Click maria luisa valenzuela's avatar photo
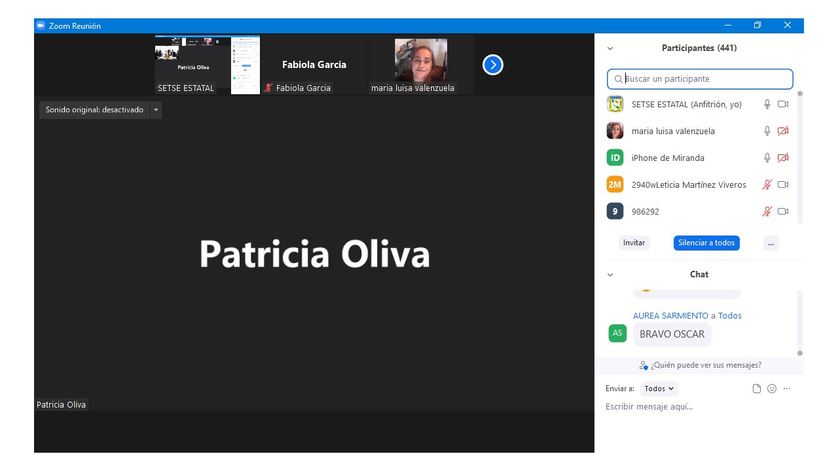This screenshot has width=838, height=471. 615,131
